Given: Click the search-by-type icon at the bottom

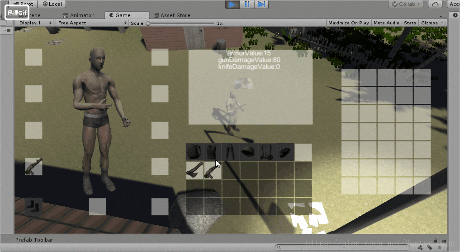Looking at the screenshot, I should [420, 247].
